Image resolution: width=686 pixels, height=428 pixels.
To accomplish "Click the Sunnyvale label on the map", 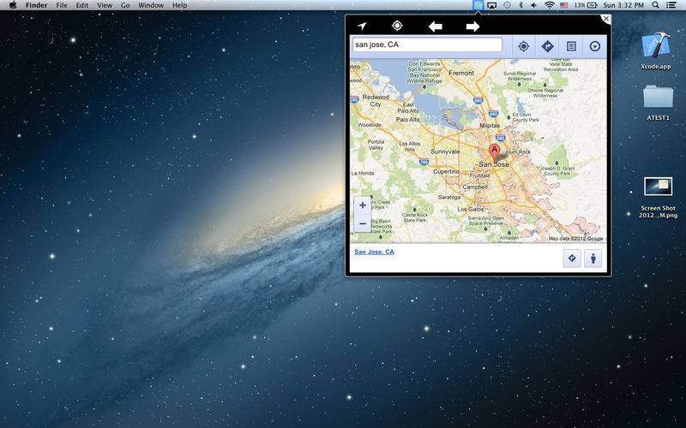I will click(x=445, y=152).
